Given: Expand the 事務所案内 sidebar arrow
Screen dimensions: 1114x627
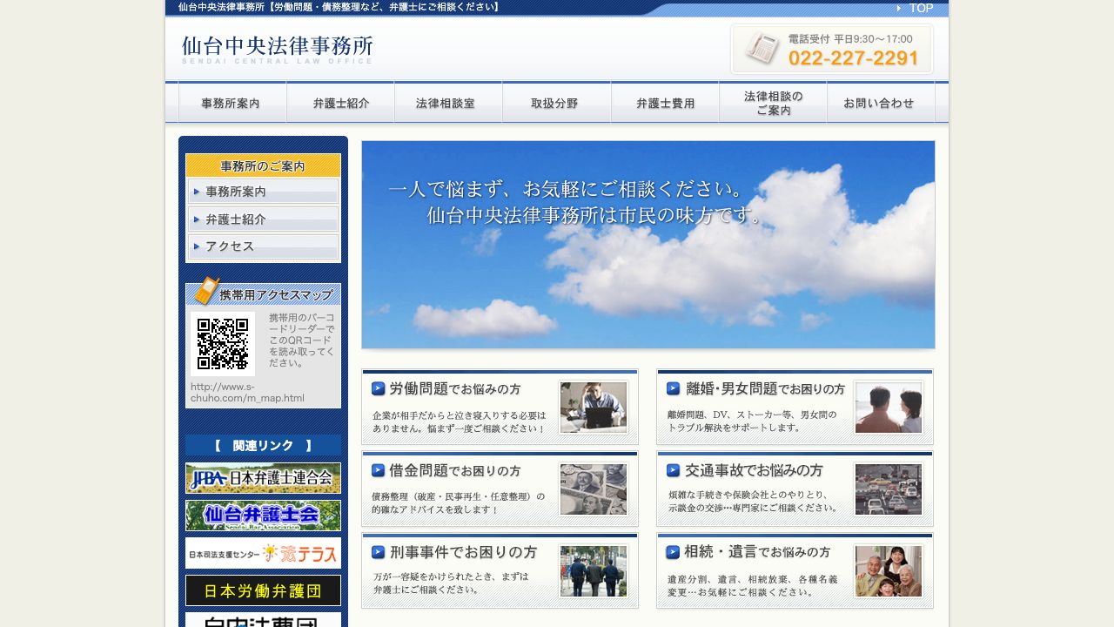Looking at the screenshot, I should point(197,192).
